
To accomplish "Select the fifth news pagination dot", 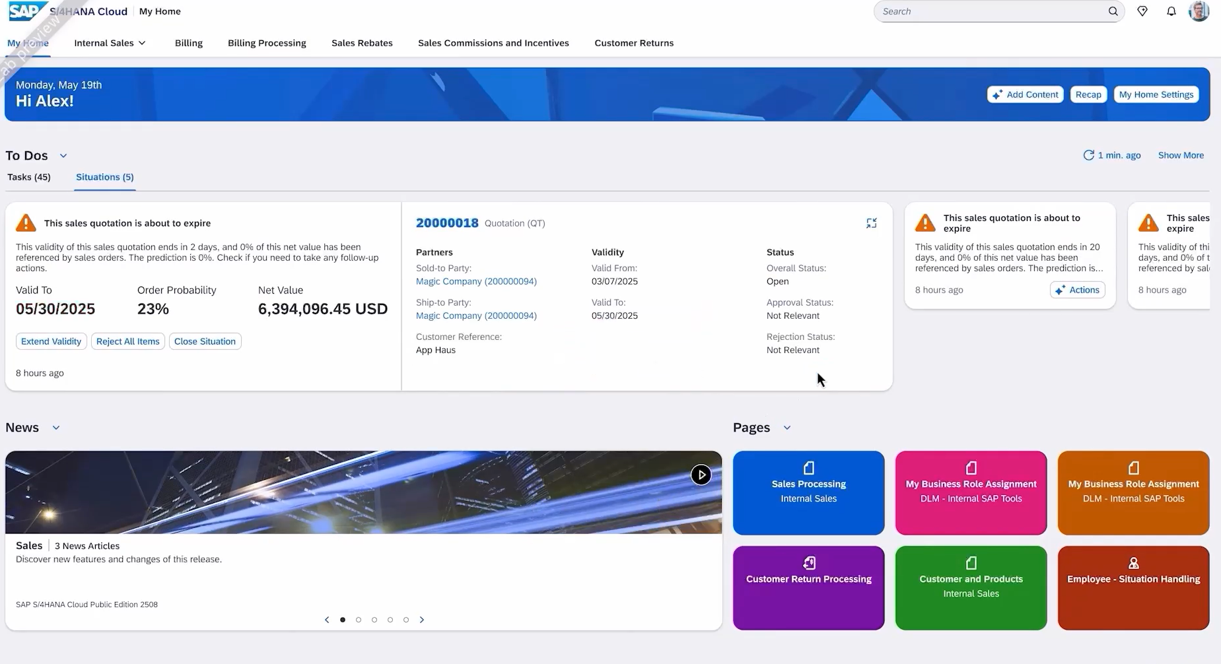I will pos(406,620).
